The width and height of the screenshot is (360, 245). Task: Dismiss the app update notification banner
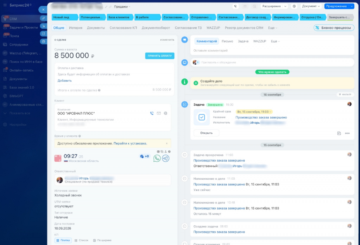pos(167,143)
